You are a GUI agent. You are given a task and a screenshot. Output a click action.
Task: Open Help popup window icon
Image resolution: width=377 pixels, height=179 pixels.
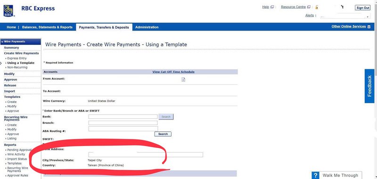tap(272, 7)
